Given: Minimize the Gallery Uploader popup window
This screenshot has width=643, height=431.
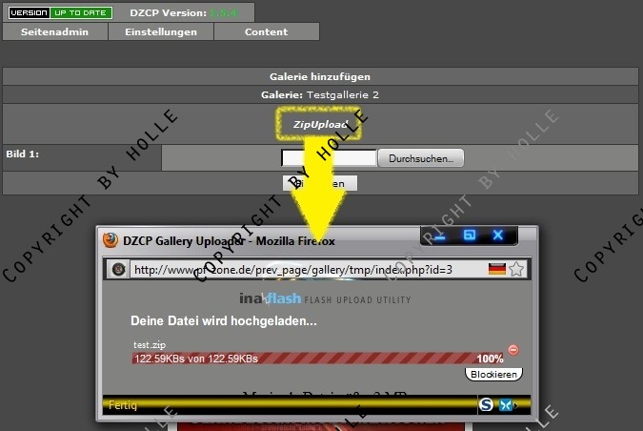Looking at the screenshot, I should (441, 236).
